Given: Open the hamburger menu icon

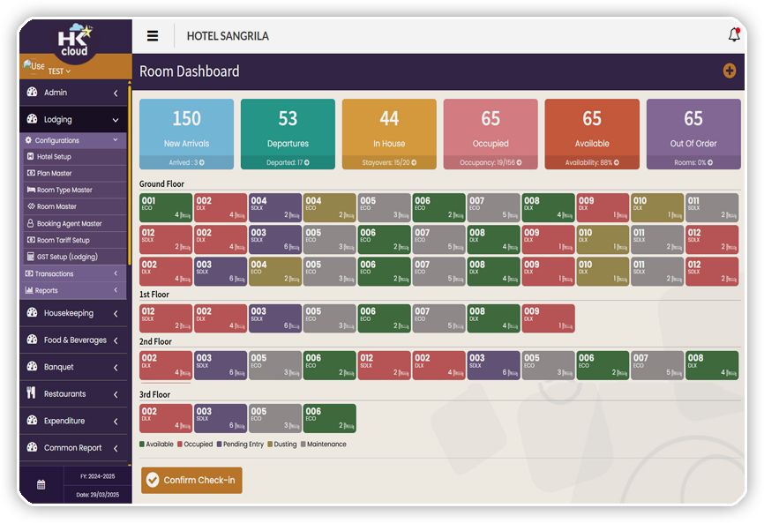Looking at the screenshot, I should coord(153,36).
